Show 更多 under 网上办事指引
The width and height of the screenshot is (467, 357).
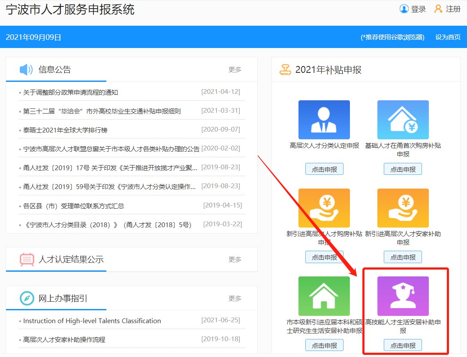(235, 298)
